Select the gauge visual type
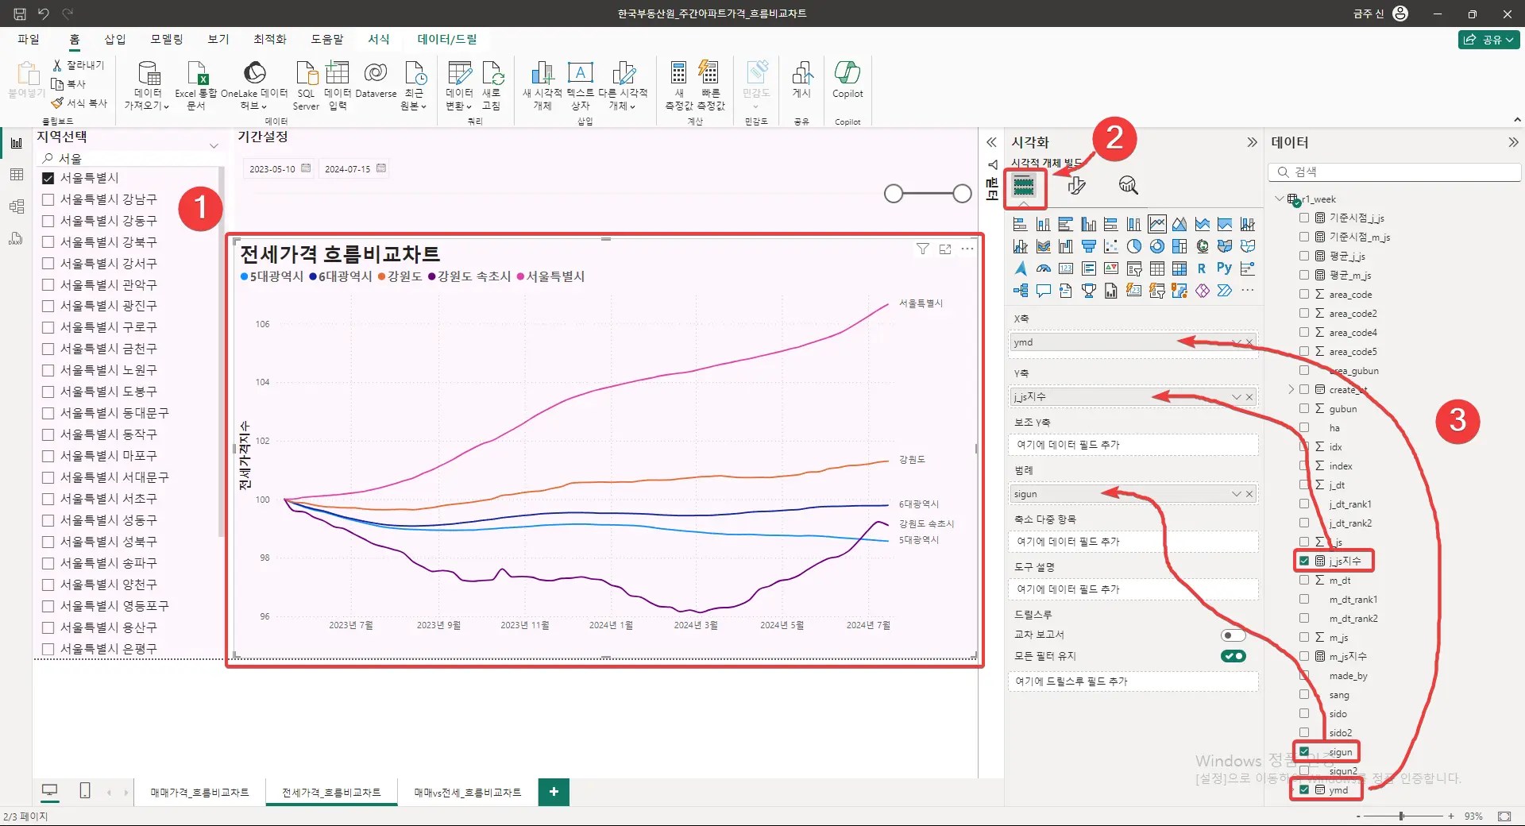 [x=1044, y=268]
